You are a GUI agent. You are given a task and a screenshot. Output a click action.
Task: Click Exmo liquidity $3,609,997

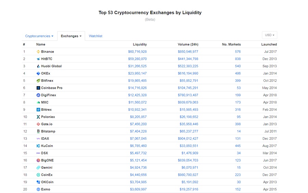coord(138,189)
